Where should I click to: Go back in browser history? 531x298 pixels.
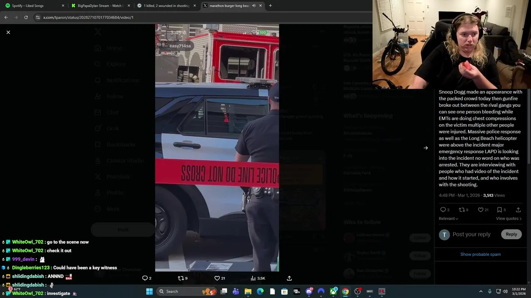6,17
